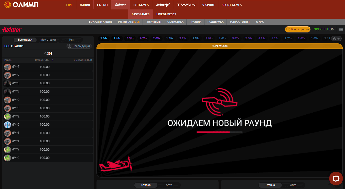The height and width of the screenshot is (189, 345).
Task: Open the hamburger menu icon
Action: 341,29
